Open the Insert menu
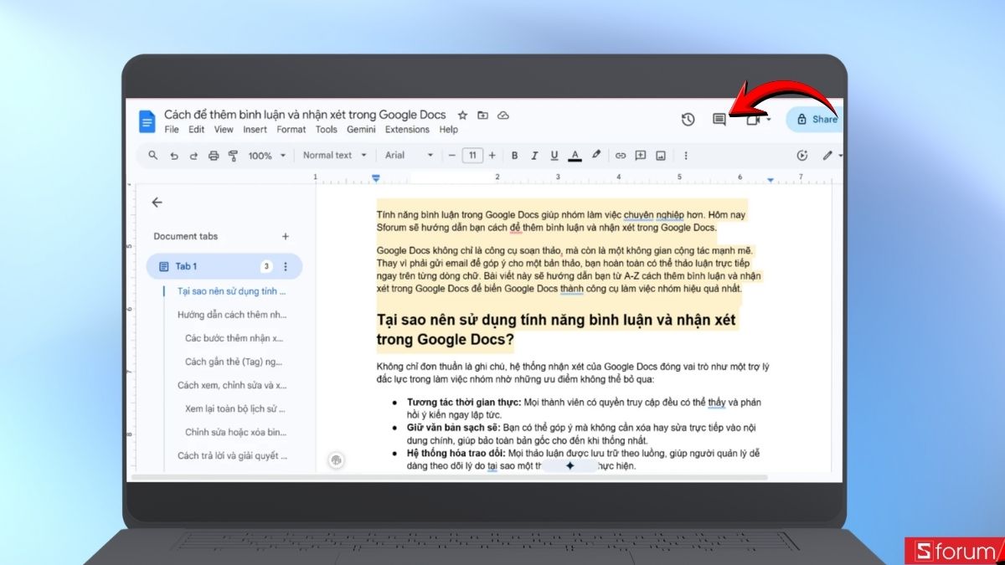1005x565 pixels. click(255, 130)
